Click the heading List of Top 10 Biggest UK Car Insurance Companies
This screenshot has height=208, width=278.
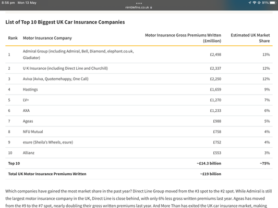click(x=65, y=22)
